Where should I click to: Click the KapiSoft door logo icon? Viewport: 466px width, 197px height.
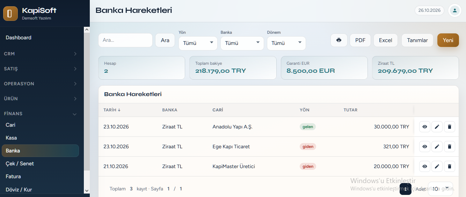coord(10,14)
